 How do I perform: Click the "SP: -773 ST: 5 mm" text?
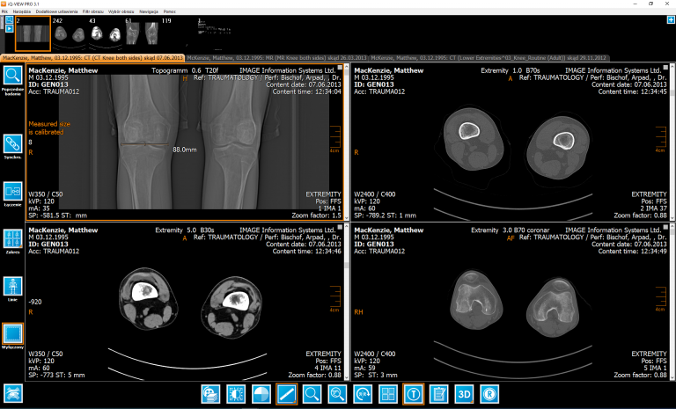[56, 375]
